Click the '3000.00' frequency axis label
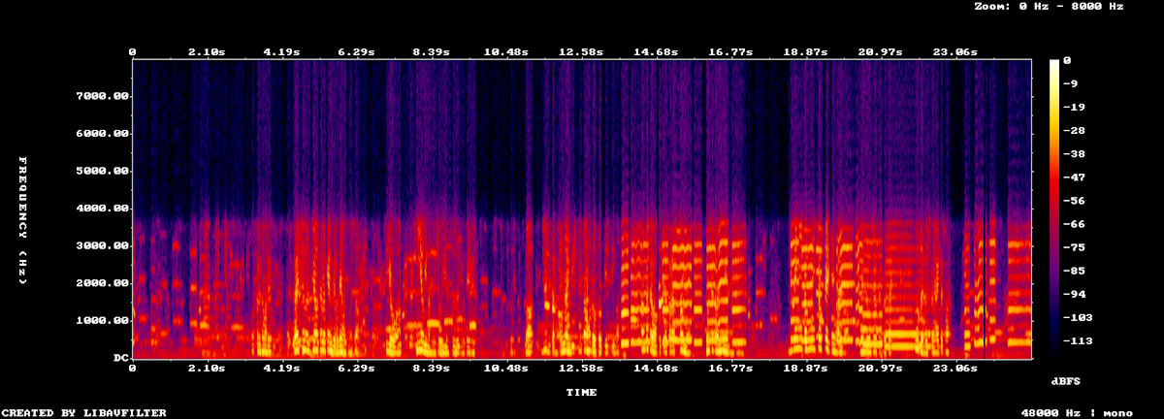 102,245
